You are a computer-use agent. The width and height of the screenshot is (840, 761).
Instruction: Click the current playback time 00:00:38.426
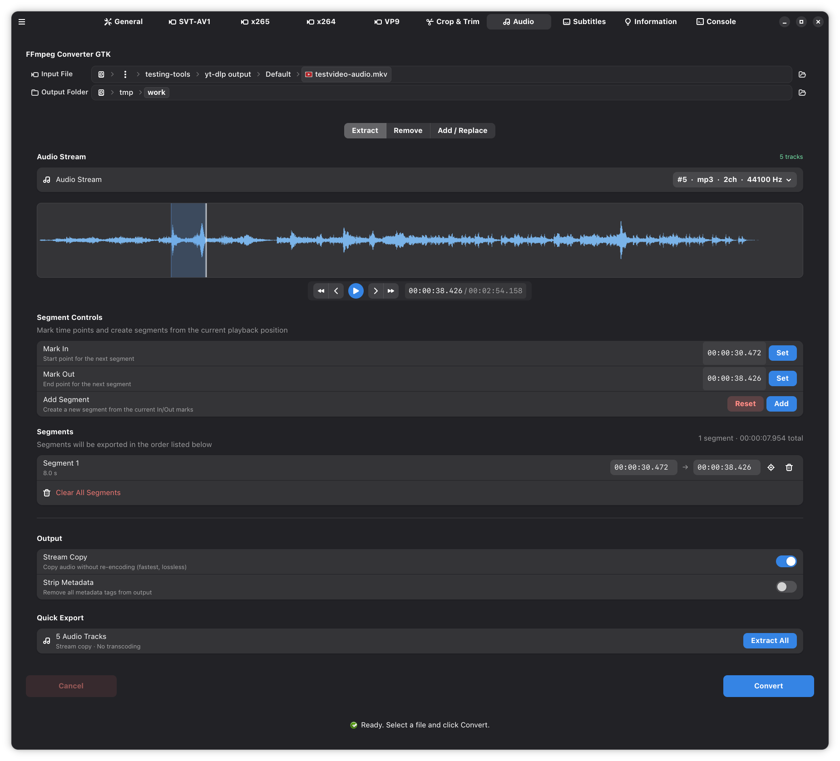(435, 291)
